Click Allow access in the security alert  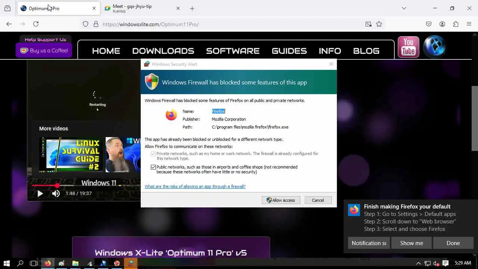[281, 200]
